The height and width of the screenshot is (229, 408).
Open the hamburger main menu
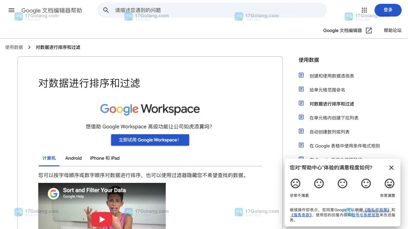pyautogui.click(x=11, y=10)
